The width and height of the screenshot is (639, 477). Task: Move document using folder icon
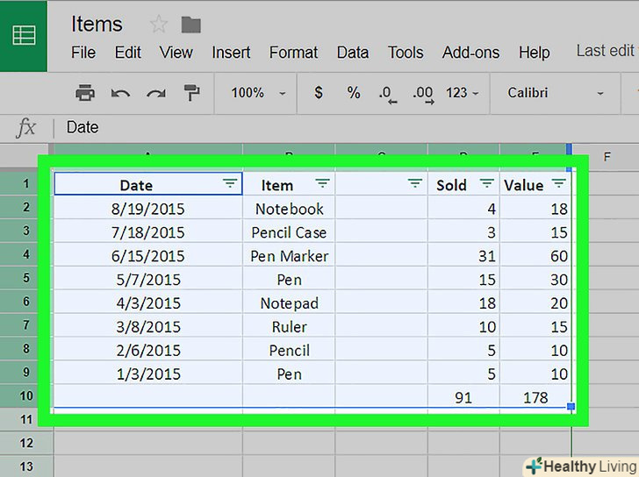[190, 25]
